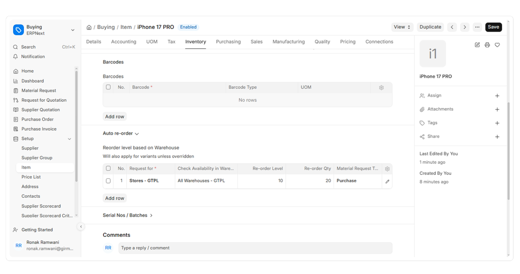Save the item
This screenshot has height=274, width=520.
pos(494,27)
